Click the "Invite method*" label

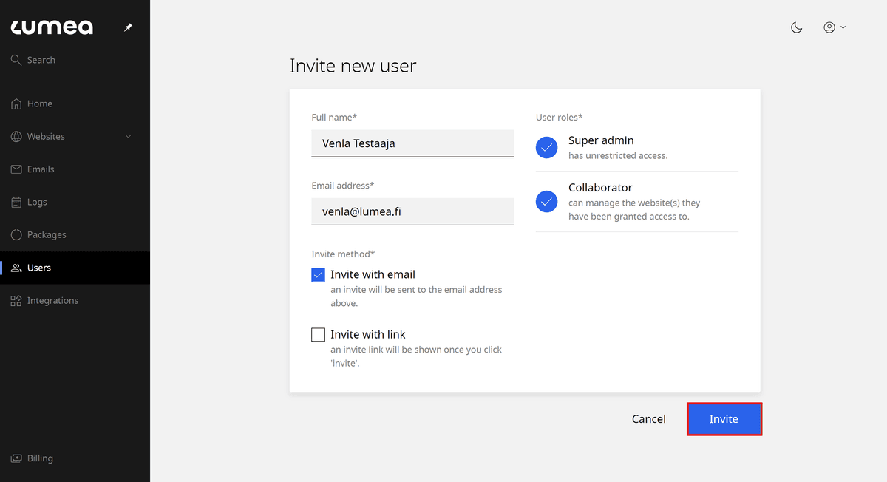click(343, 254)
